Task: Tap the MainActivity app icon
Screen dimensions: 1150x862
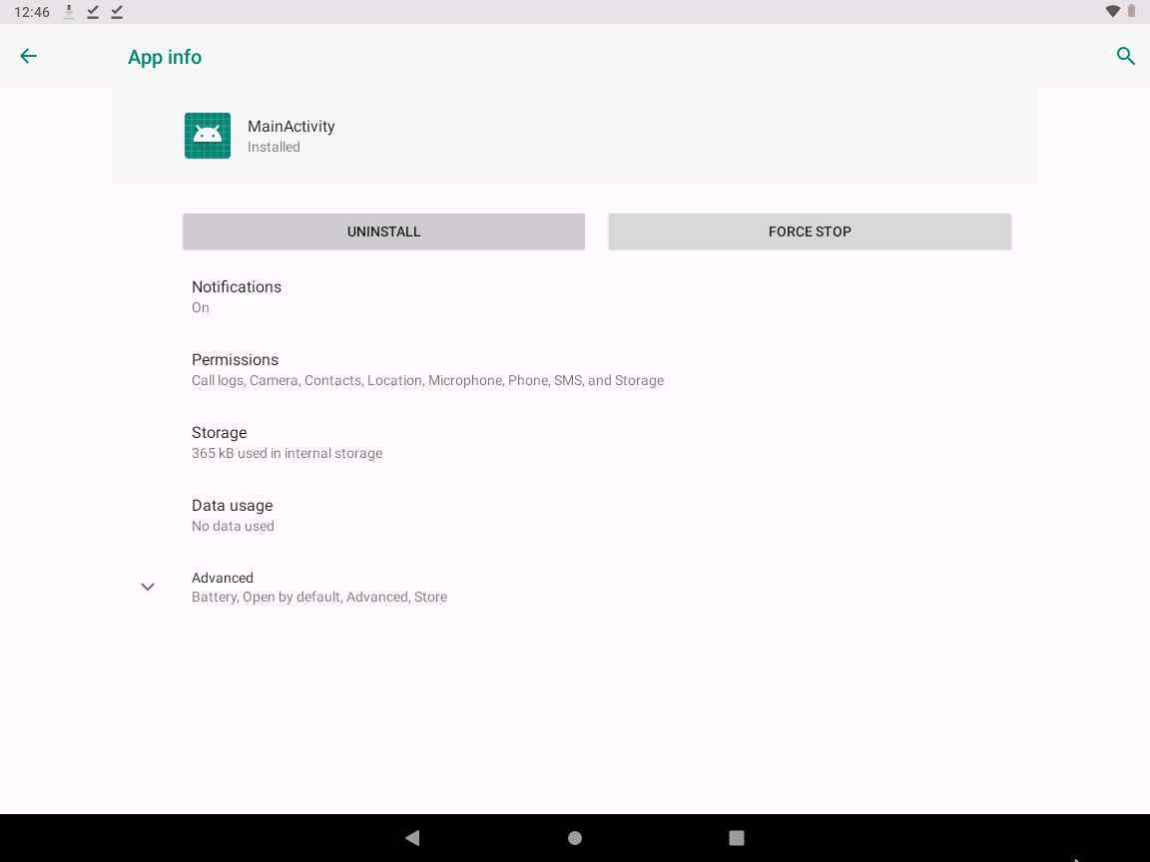Action: [x=207, y=135]
